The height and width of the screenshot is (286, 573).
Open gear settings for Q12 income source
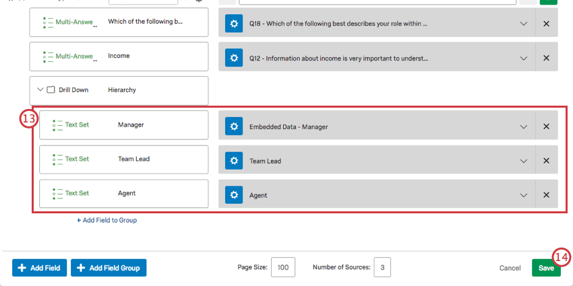pyautogui.click(x=234, y=58)
